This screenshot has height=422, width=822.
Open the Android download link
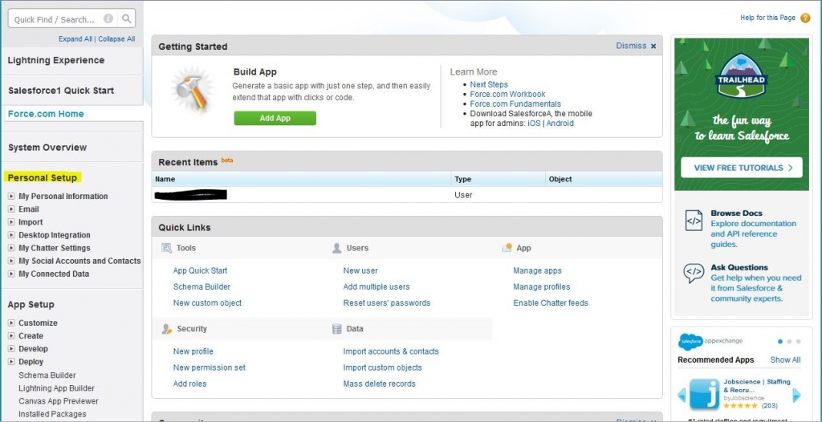click(x=560, y=124)
